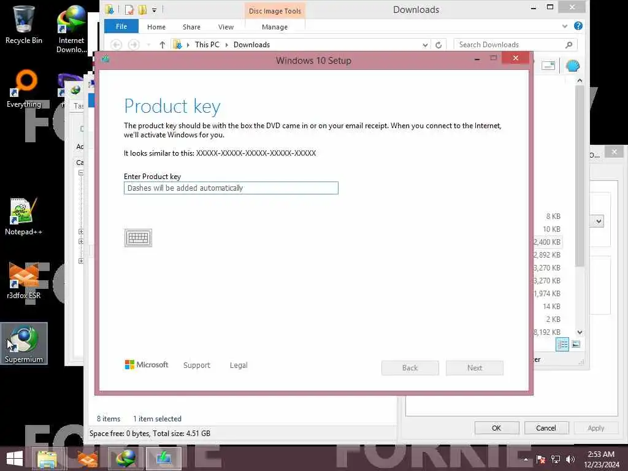Select the 1,974 KB file row
This screenshot has width=628, height=471.
[x=547, y=294]
